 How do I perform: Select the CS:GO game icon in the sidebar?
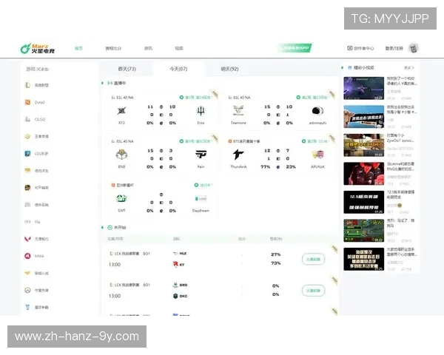(x=27, y=119)
